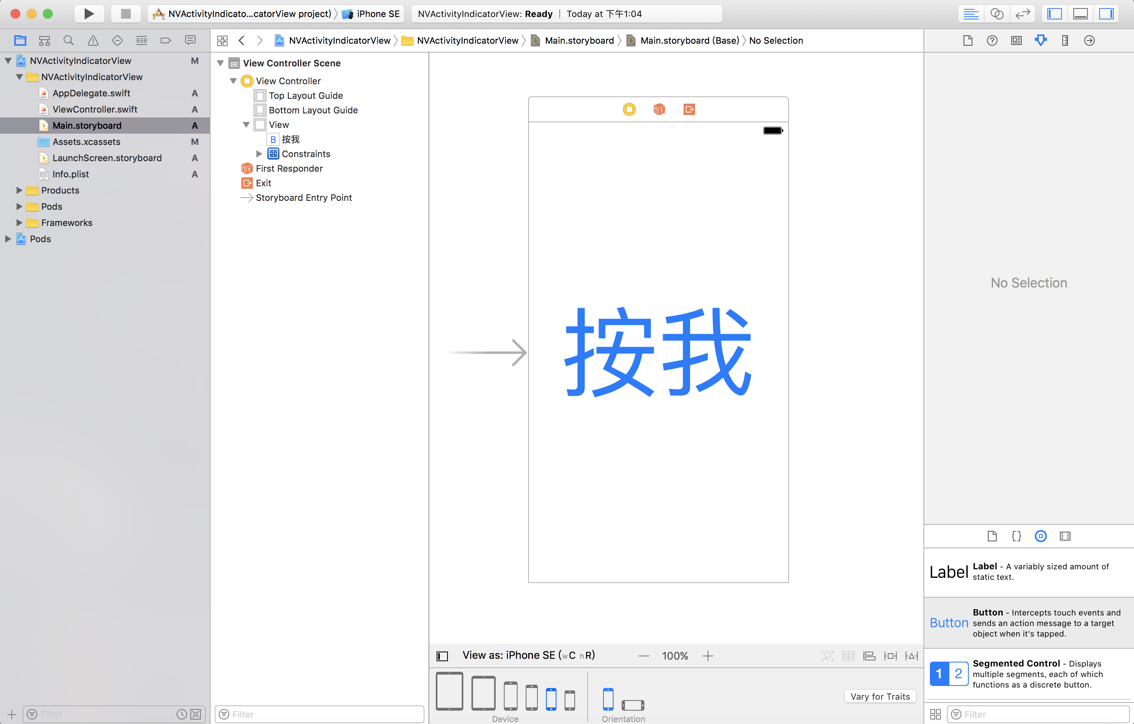Open Embed In Stack button
Viewport: 1134px width, 724px height.
(x=848, y=656)
